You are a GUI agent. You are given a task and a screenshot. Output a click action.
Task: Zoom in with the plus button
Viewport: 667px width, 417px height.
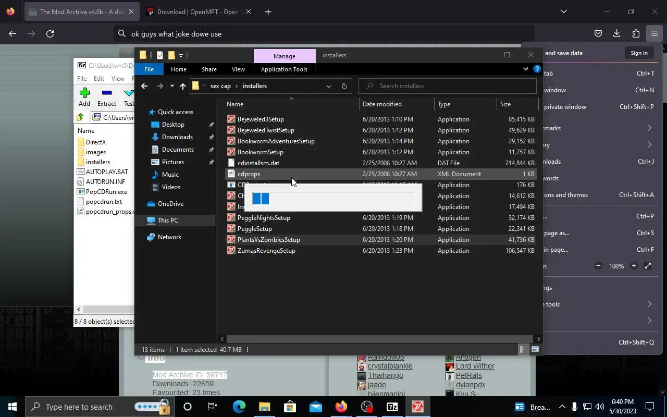[634, 266]
